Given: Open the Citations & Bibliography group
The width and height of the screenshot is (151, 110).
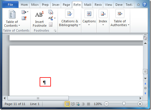Looking at the screenshot, I should click(x=70, y=18).
